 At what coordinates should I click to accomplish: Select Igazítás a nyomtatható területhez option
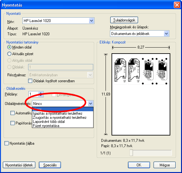pos(63,113)
